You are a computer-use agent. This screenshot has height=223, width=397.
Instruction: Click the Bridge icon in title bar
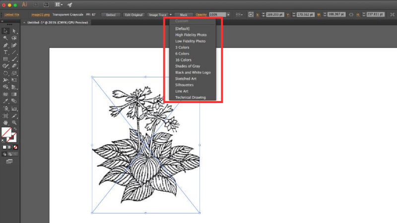[35, 4]
